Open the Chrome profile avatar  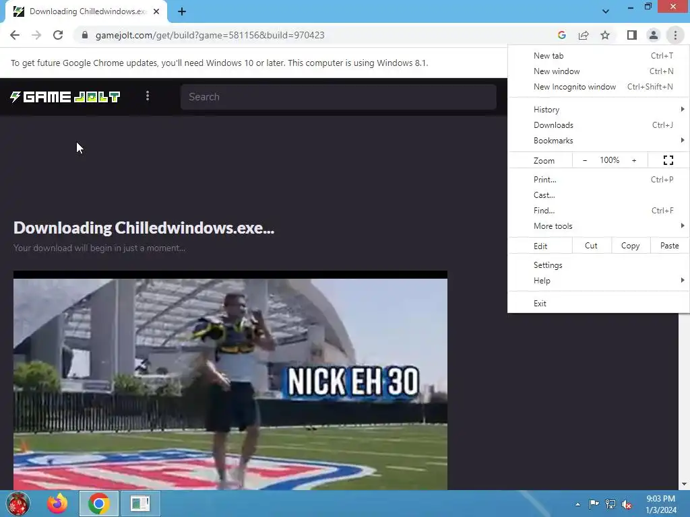654,35
